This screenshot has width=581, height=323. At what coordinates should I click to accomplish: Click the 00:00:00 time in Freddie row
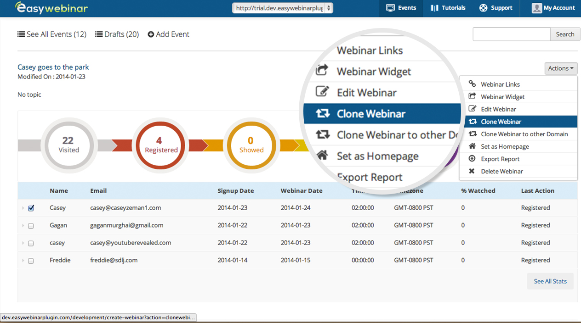[x=363, y=260]
